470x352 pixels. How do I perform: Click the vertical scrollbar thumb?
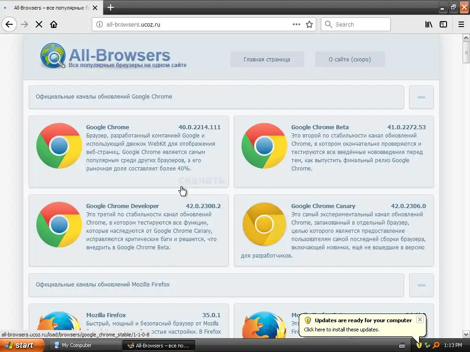coord(466,52)
